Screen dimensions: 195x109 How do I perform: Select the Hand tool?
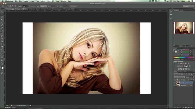(2, 60)
